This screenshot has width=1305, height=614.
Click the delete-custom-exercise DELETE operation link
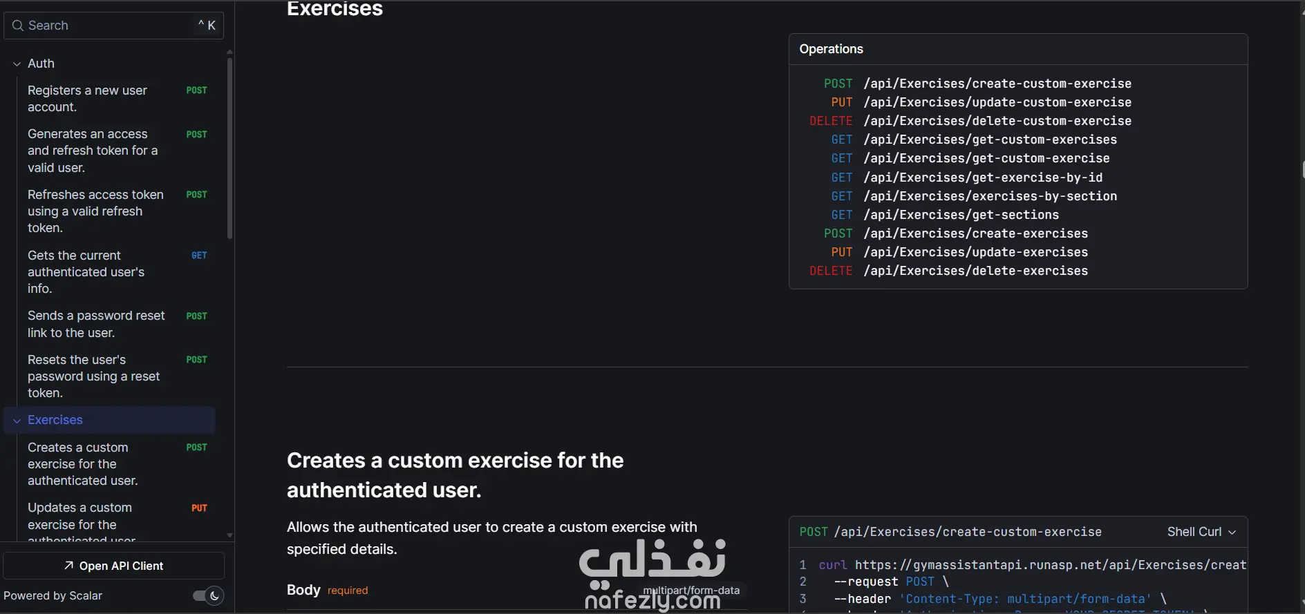coord(997,121)
